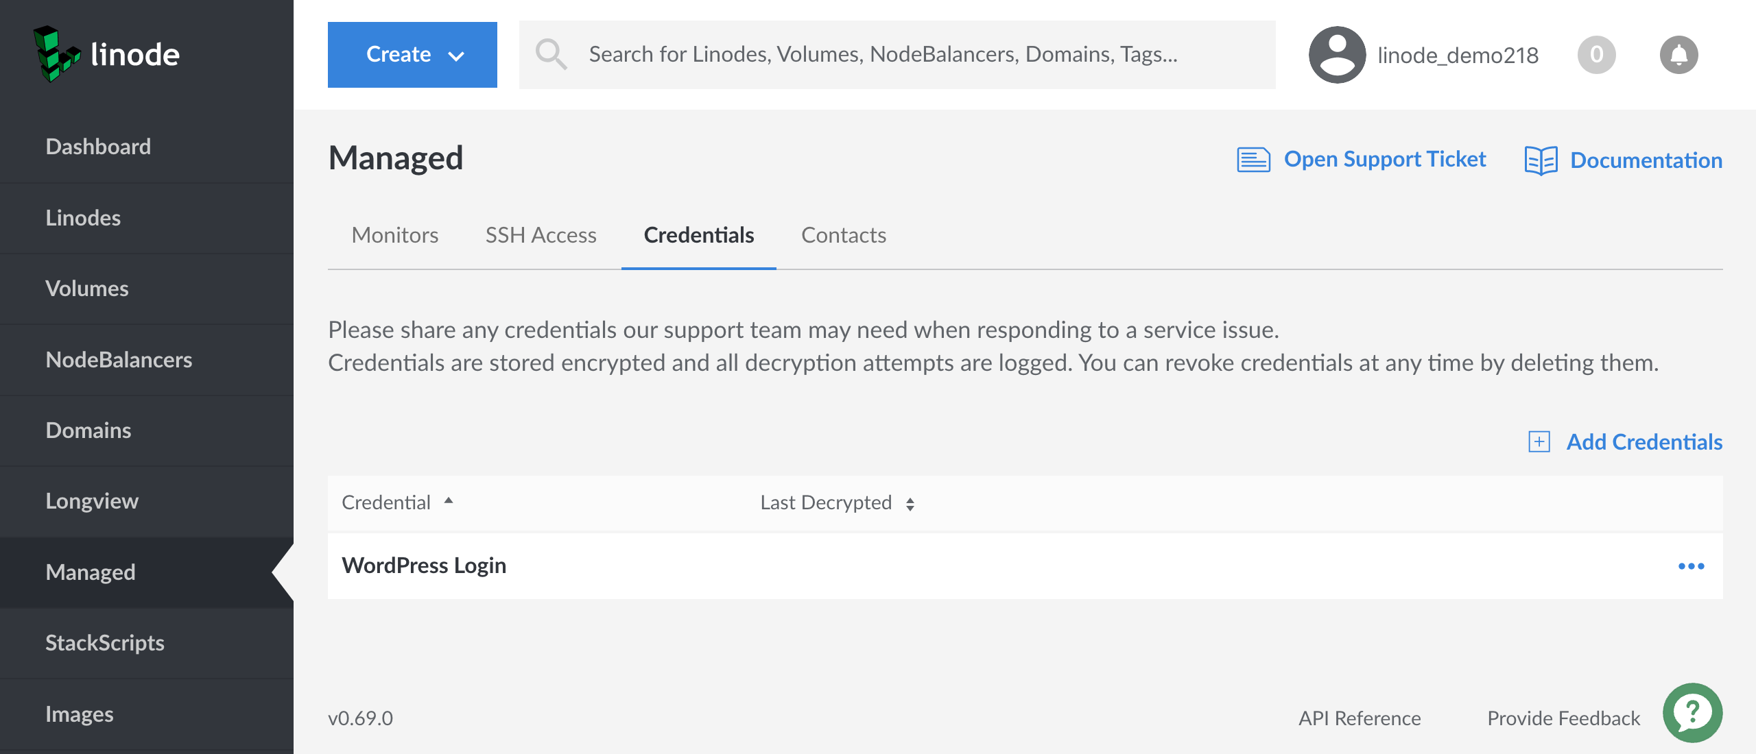Focus the search input field

tap(892, 54)
